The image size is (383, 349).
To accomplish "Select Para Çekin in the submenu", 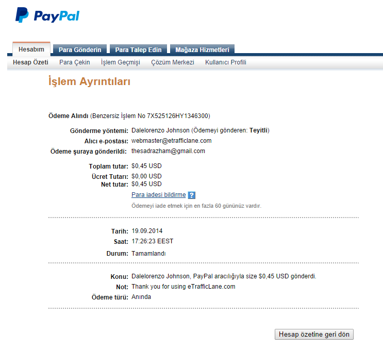I will 75,62.
